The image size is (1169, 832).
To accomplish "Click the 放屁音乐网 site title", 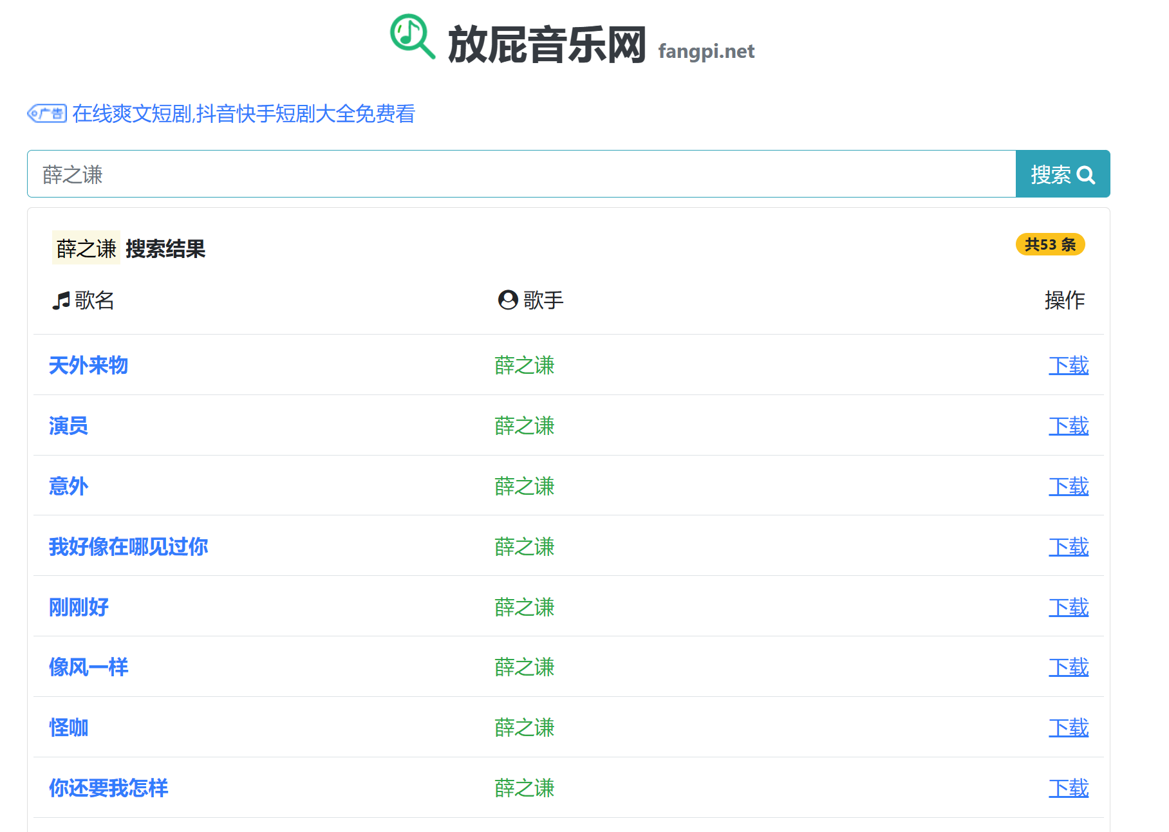I will 547,45.
